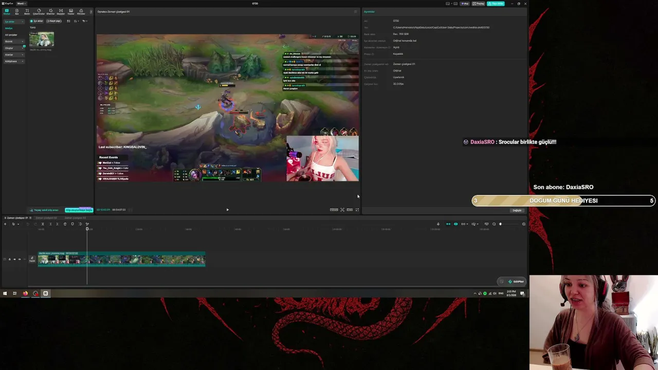This screenshot has width=658, height=370.
Task: Open the Windows Start menu
Action: tap(5, 293)
